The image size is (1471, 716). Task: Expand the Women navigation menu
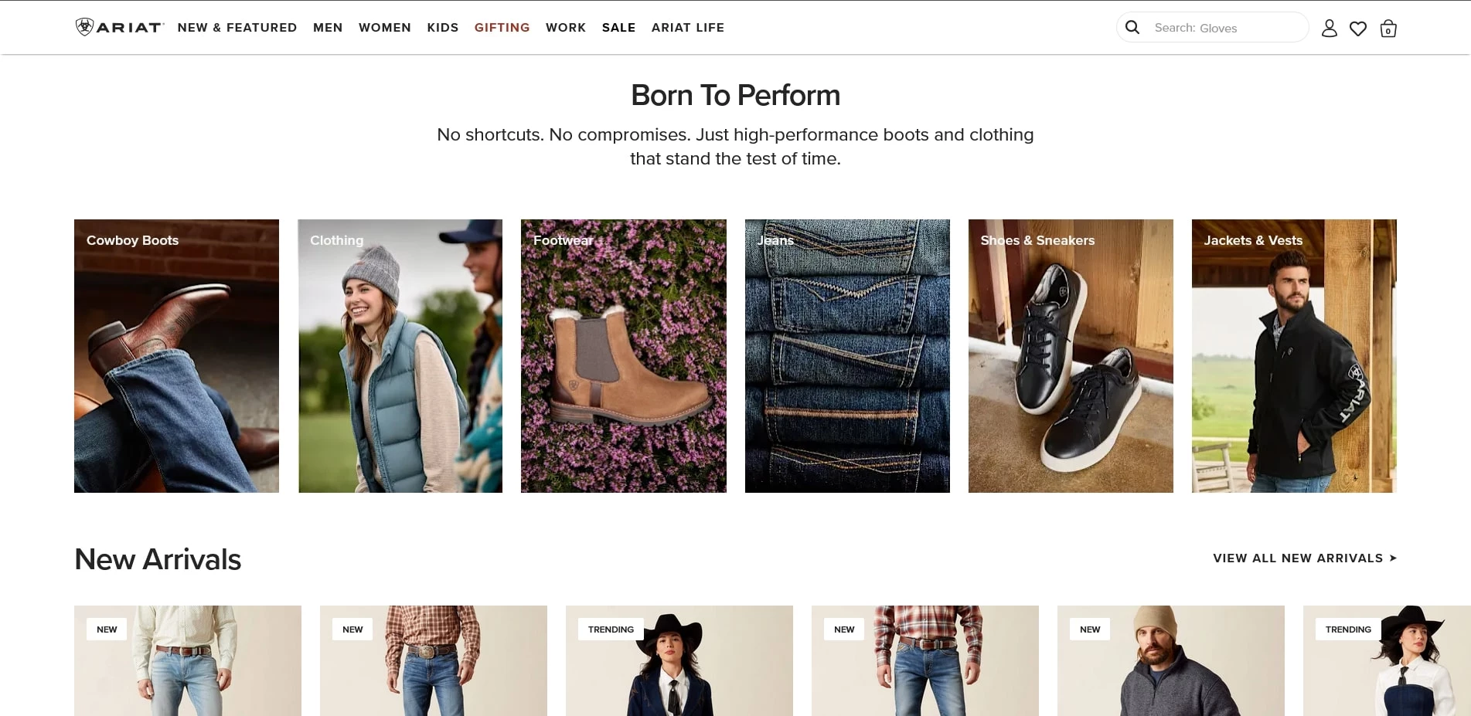(x=385, y=28)
